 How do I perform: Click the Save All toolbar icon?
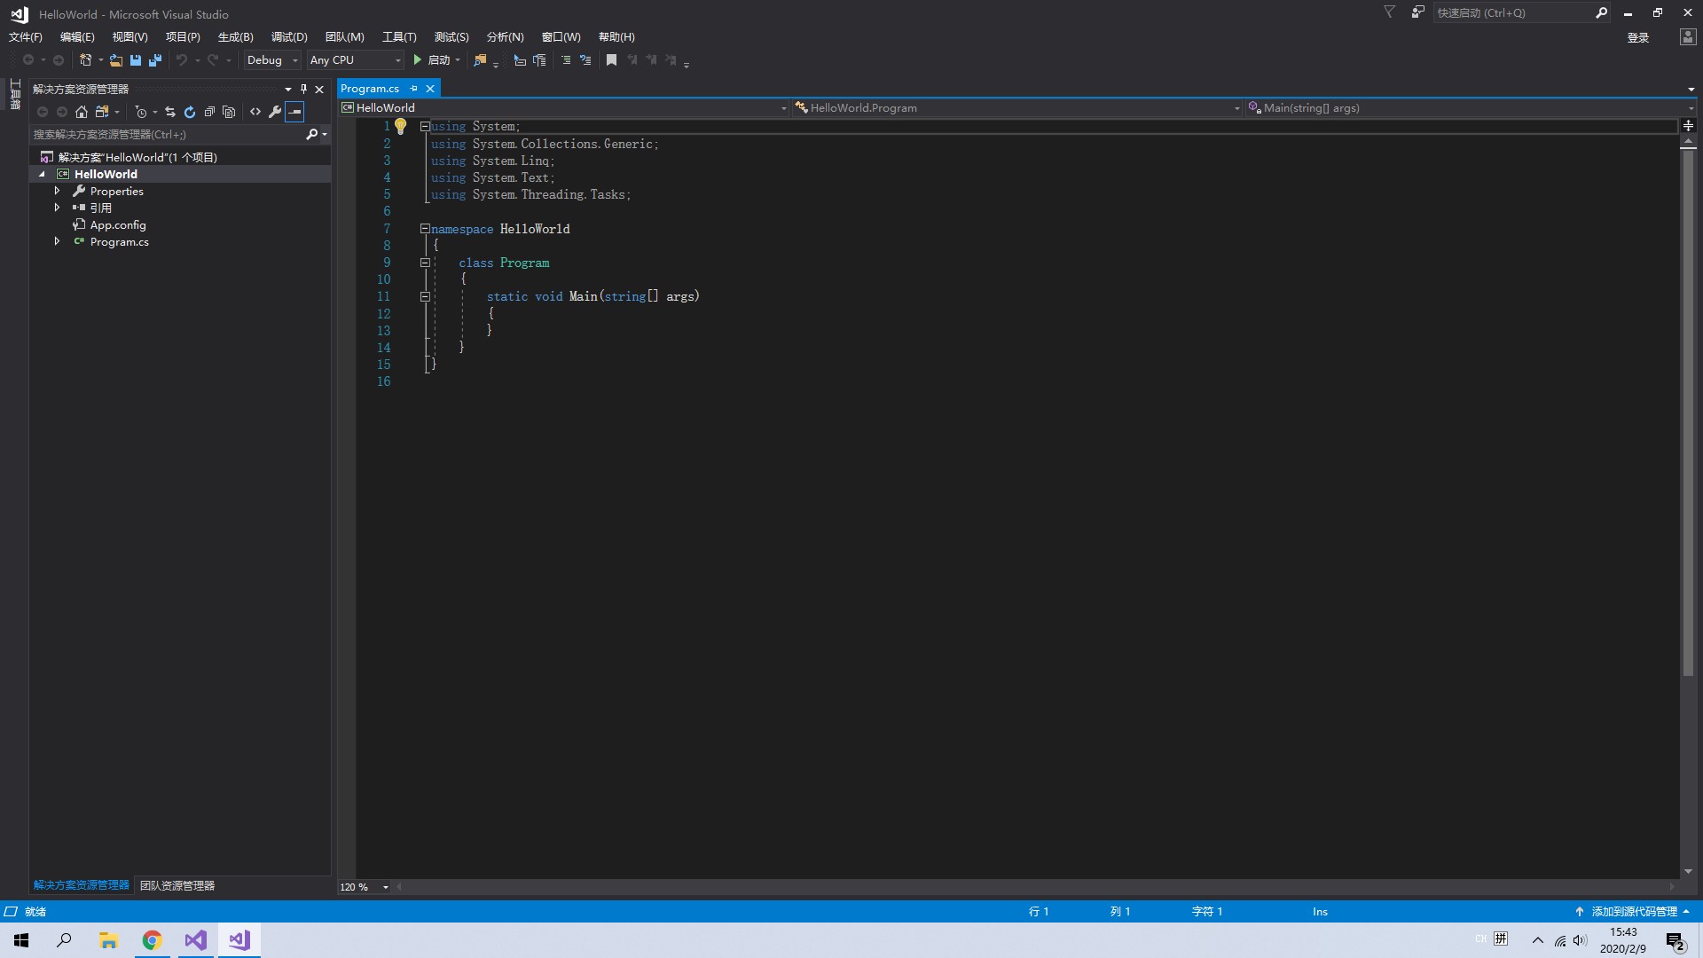pyautogui.click(x=155, y=60)
